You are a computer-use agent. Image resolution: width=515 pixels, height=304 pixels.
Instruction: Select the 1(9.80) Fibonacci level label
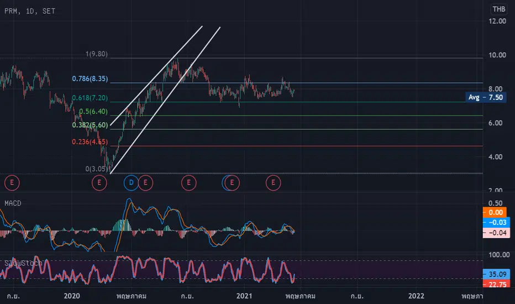96,54
